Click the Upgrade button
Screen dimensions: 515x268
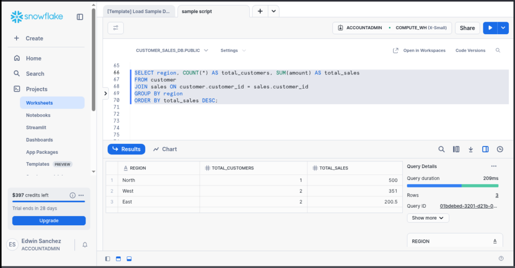pyautogui.click(x=49, y=221)
